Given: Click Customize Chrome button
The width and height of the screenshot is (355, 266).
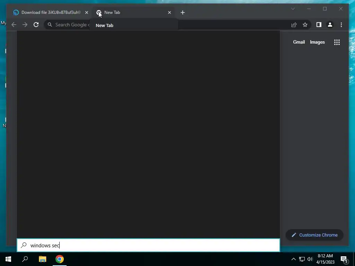Looking at the screenshot, I should click(314, 235).
